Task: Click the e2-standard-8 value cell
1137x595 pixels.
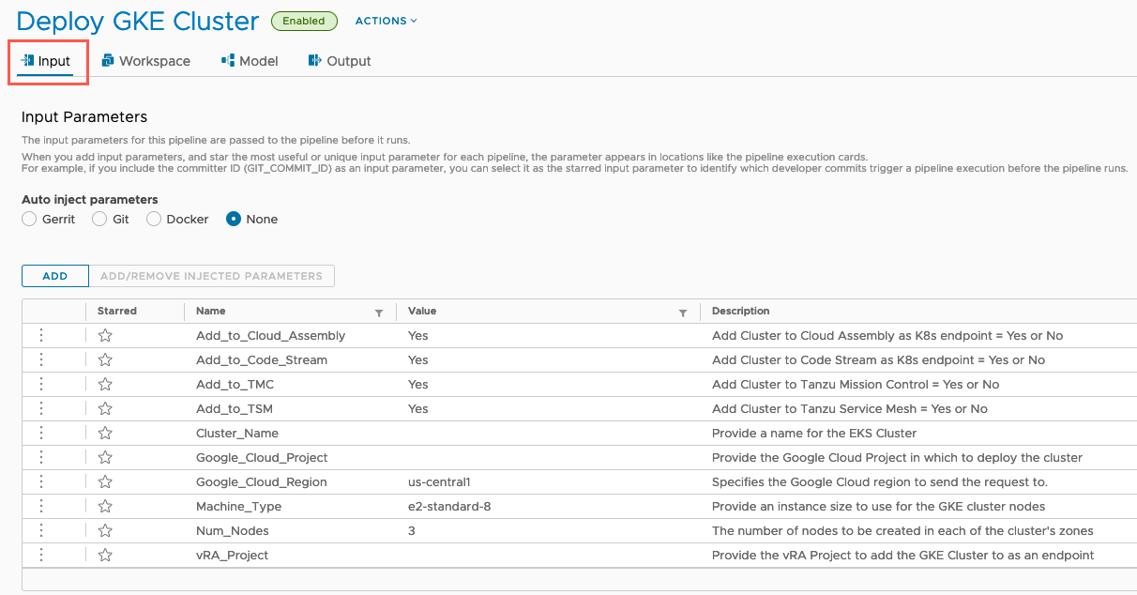Action: pos(449,506)
